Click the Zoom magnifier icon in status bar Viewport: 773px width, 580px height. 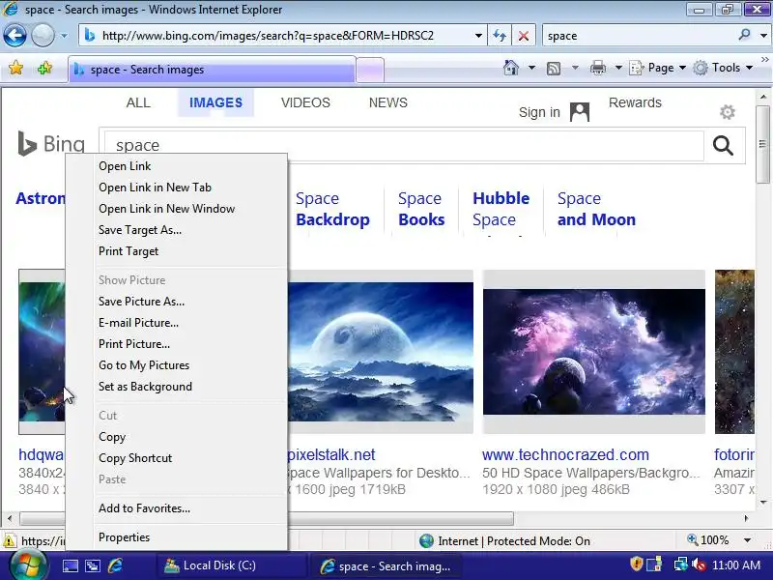pos(693,539)
